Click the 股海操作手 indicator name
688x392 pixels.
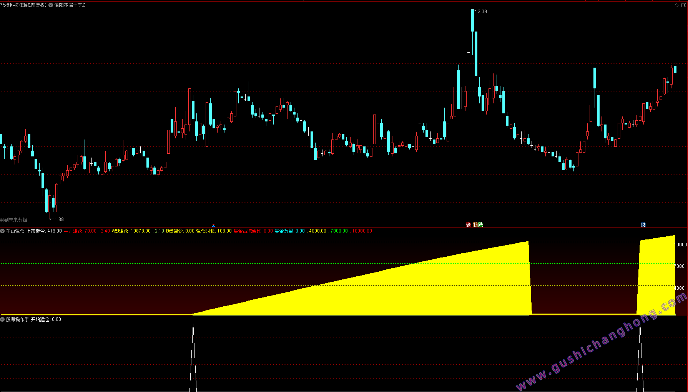tap(17, 319)
